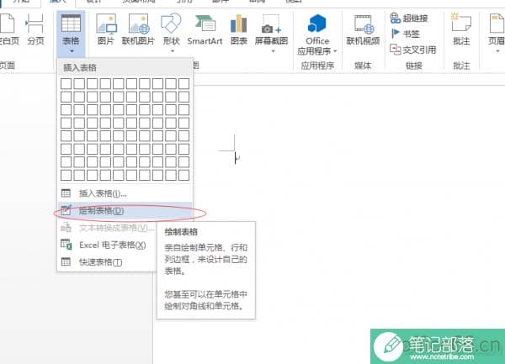Viewport: 505px width, 364px height.
Task: Click the Excel 电子表格 icon
Action: pyautogui.click(x=66, y=245)
